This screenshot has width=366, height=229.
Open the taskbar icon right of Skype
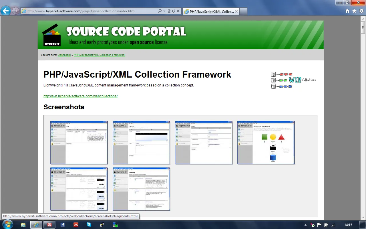coord(102,225)
